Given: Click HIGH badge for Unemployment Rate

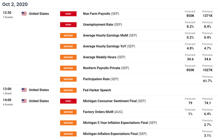Looking at the screenshot, I should click(x=68, y=25).
